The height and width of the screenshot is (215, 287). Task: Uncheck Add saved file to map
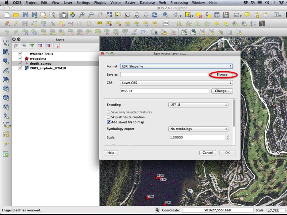(x=108, y=122)
